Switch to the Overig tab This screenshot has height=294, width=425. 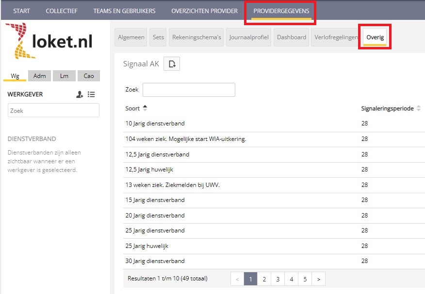[x=375, y=37]
